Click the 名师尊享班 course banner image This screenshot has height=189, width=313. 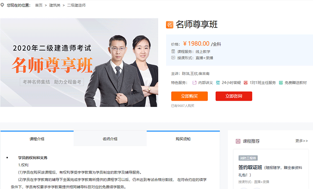(x=79, y=62)
